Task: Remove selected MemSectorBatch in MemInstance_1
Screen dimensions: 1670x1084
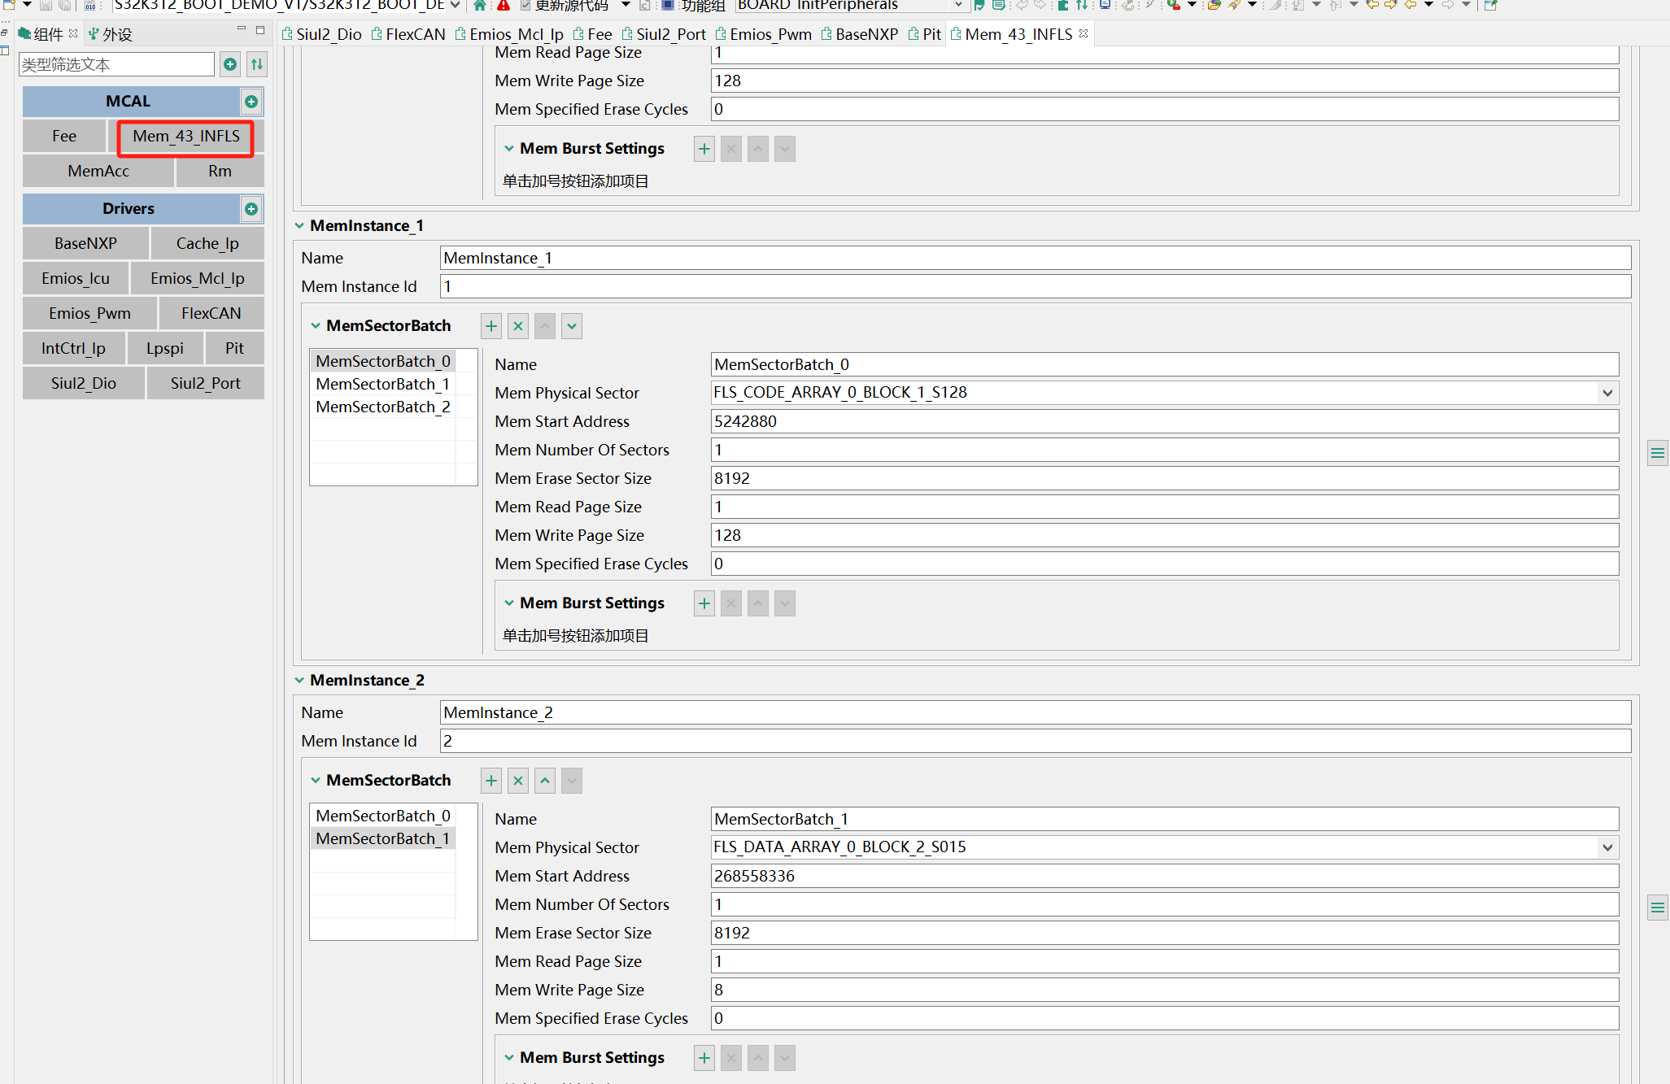Action: point(518,326)
